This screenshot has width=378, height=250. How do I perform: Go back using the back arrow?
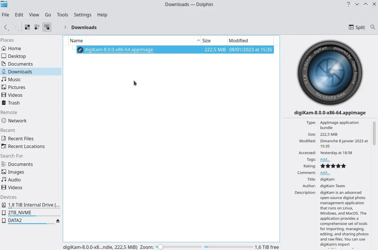[x=5, y=27]
